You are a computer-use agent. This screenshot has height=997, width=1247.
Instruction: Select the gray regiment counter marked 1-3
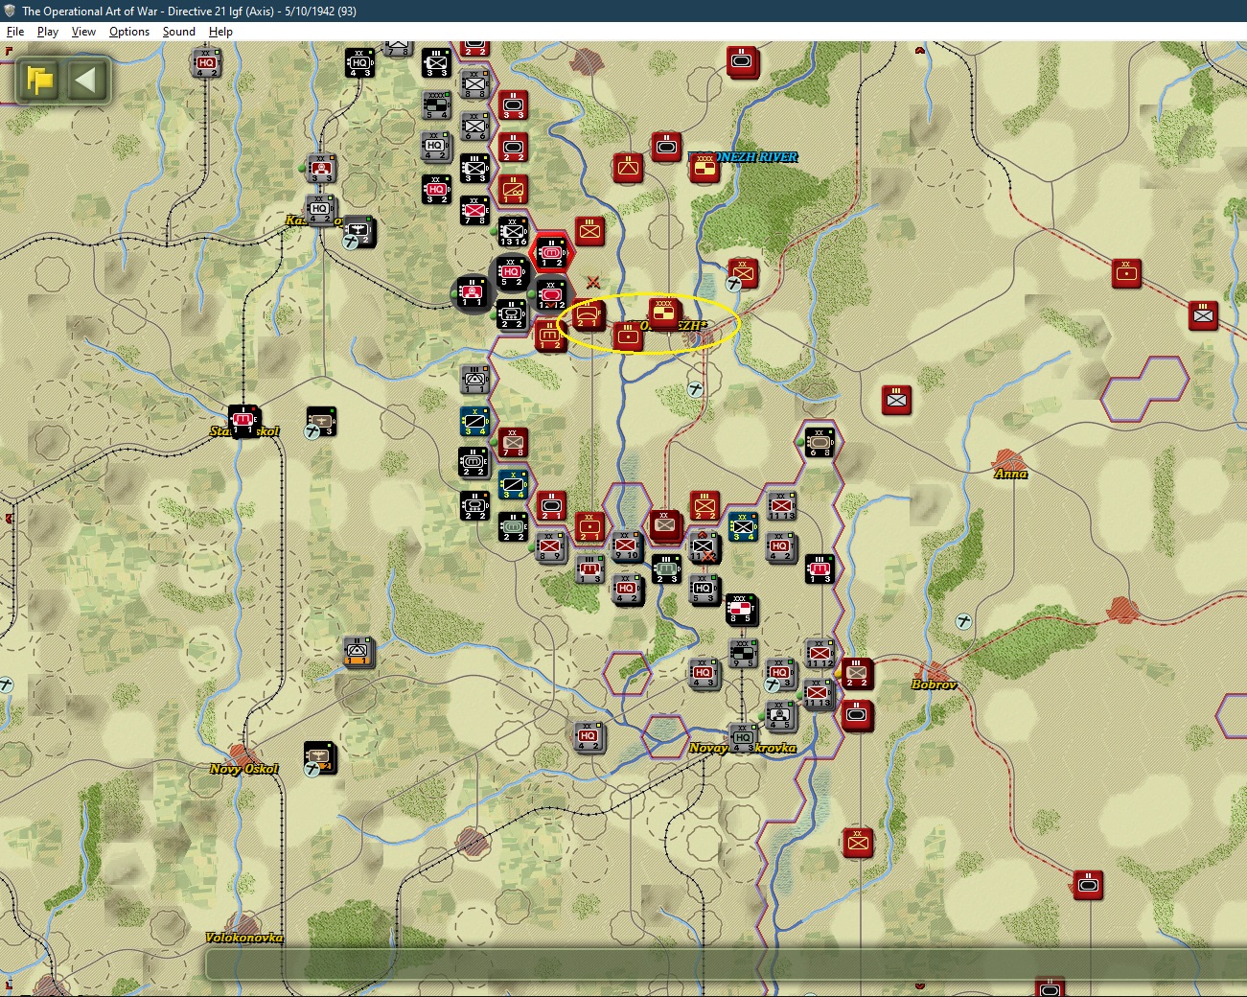coord(589,568)
